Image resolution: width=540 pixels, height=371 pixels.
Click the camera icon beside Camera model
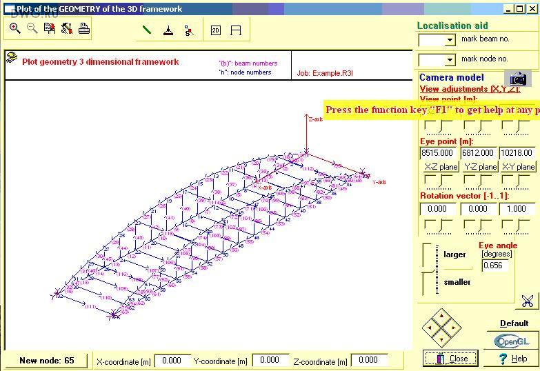518,79
